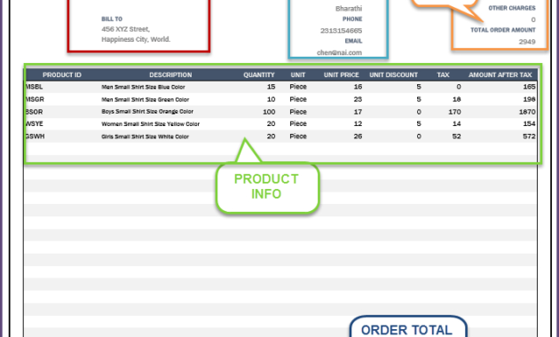The height and width of the screenshot is (337, 559).
Task: Click the QUANTITY column header
Action: click(x=259, y=74)
